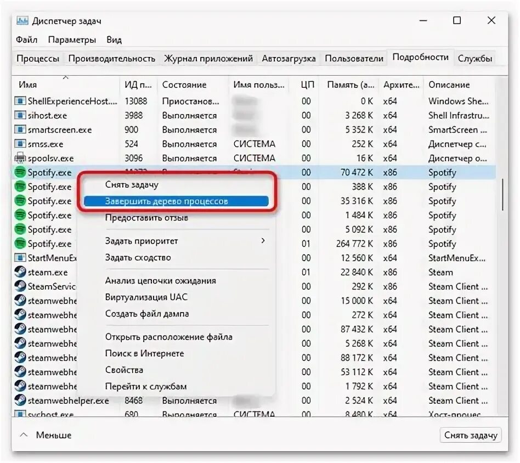Screen dimensions: 520x463
Task: Sort by the Память column header
Action: [x=350, y=84]
